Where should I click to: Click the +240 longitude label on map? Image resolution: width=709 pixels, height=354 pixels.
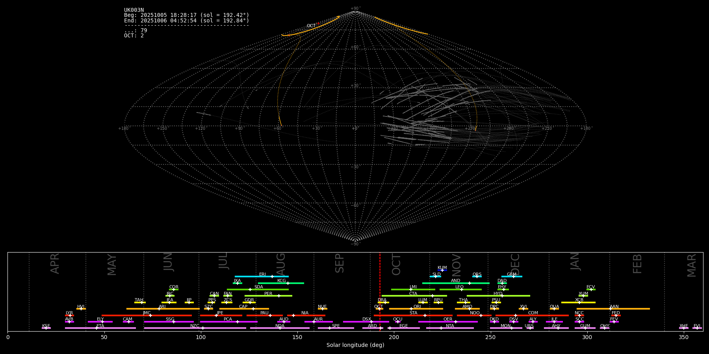coord(509,129)
